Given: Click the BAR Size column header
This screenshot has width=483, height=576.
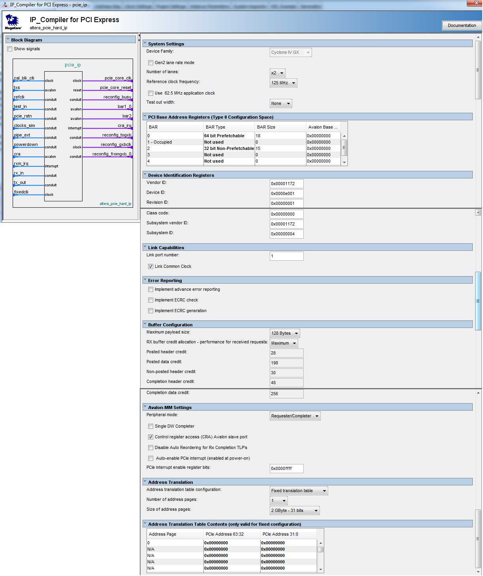Looking at the screenshot, I should [280, 127].
